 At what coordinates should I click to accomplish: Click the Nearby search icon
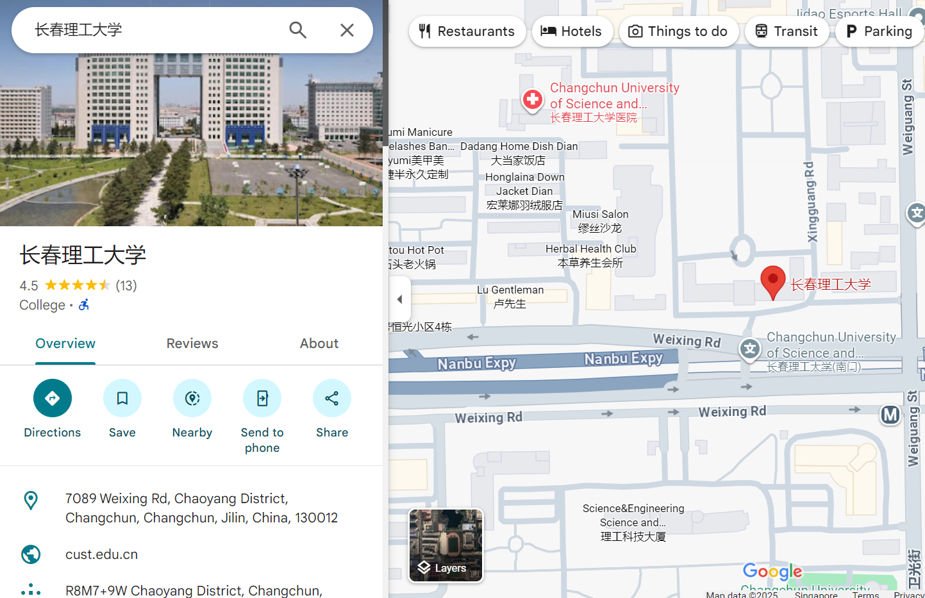pyautogui.click(x=192, y=398)
